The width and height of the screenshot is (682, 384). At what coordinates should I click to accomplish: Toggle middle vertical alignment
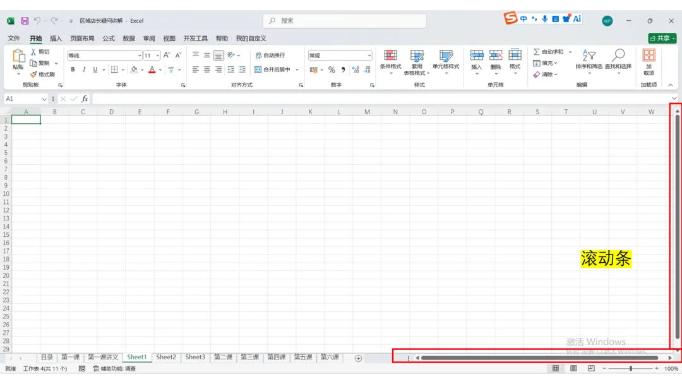tap(207, 55)
